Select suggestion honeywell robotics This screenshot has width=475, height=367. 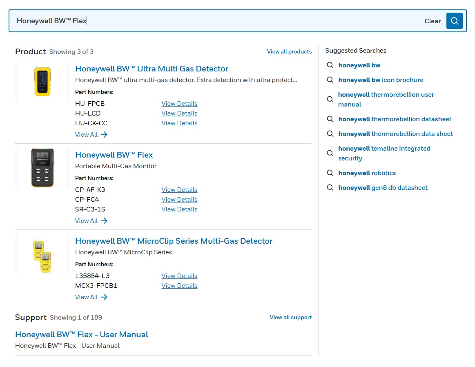(367, 173)
